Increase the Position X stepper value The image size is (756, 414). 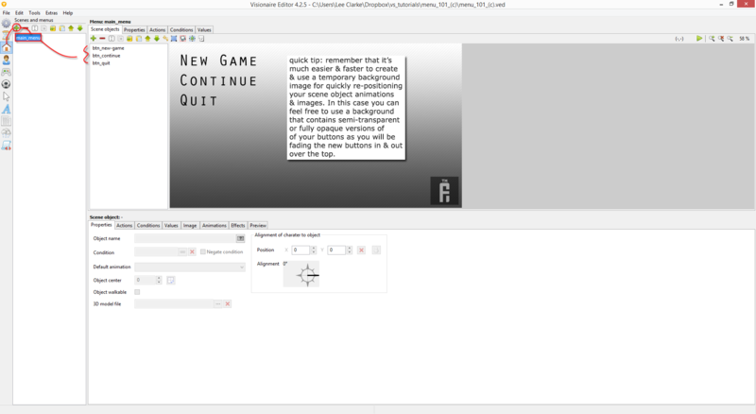[314, 248]
